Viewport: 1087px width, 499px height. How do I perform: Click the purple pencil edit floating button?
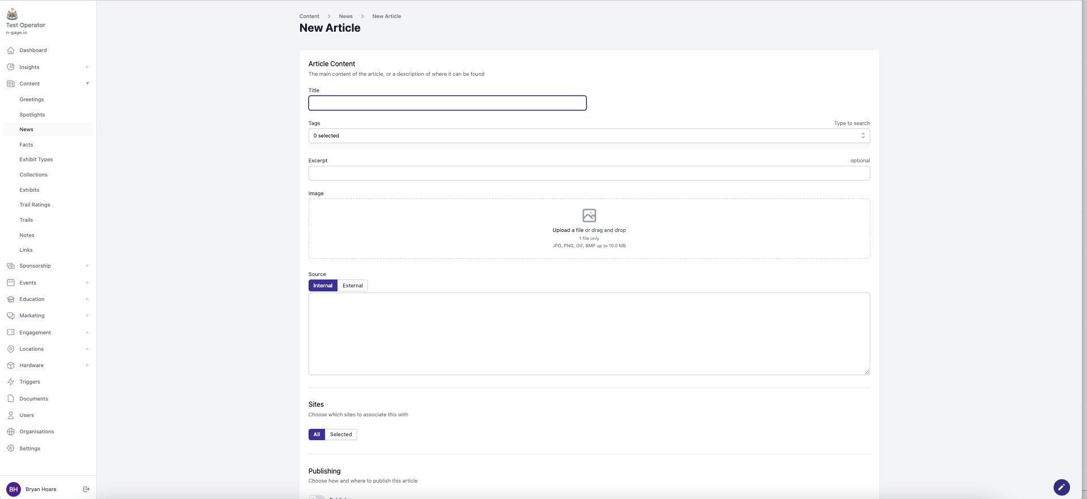pos(1061,487)
